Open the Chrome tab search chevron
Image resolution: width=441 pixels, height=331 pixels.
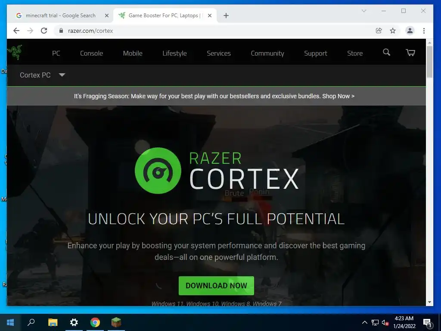[363, 11]
